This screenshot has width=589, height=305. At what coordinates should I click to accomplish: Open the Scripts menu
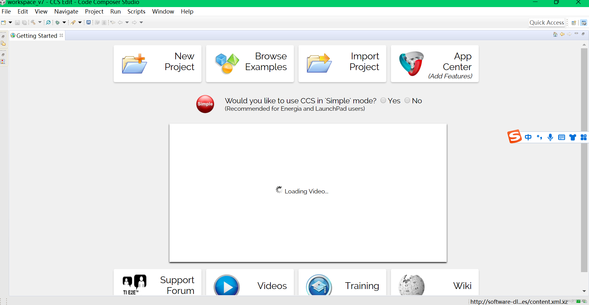click(x=136, y=11)
